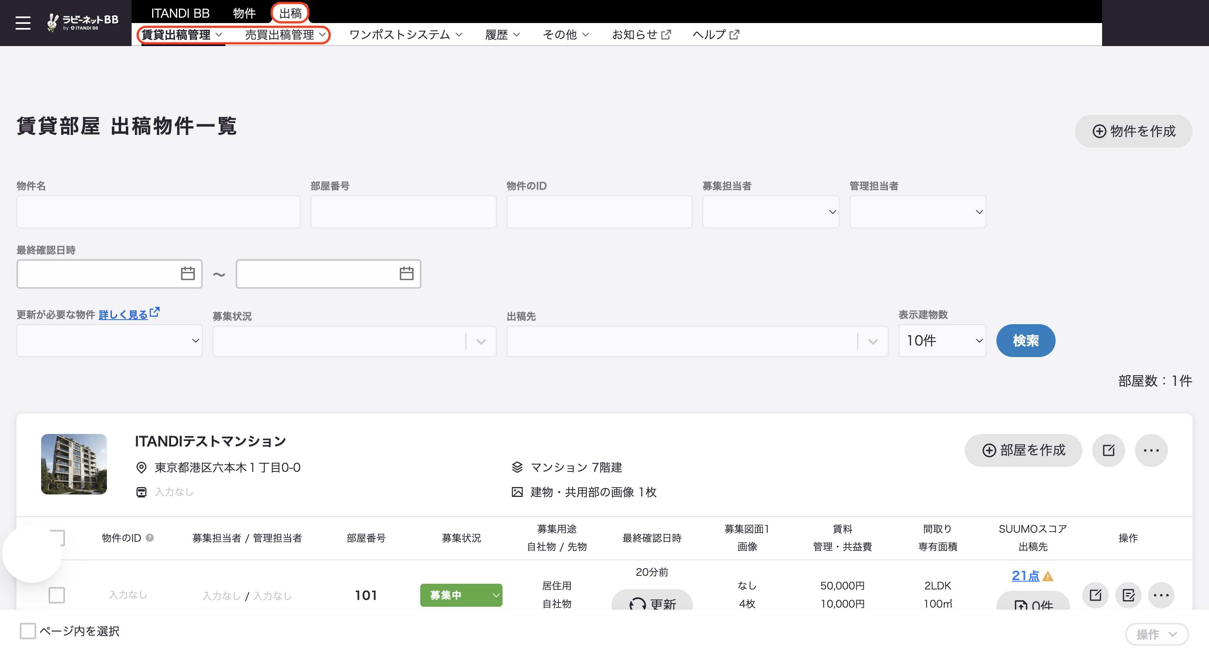
Task: Open お知らせ in the menu bar
Action: [641, 35]
